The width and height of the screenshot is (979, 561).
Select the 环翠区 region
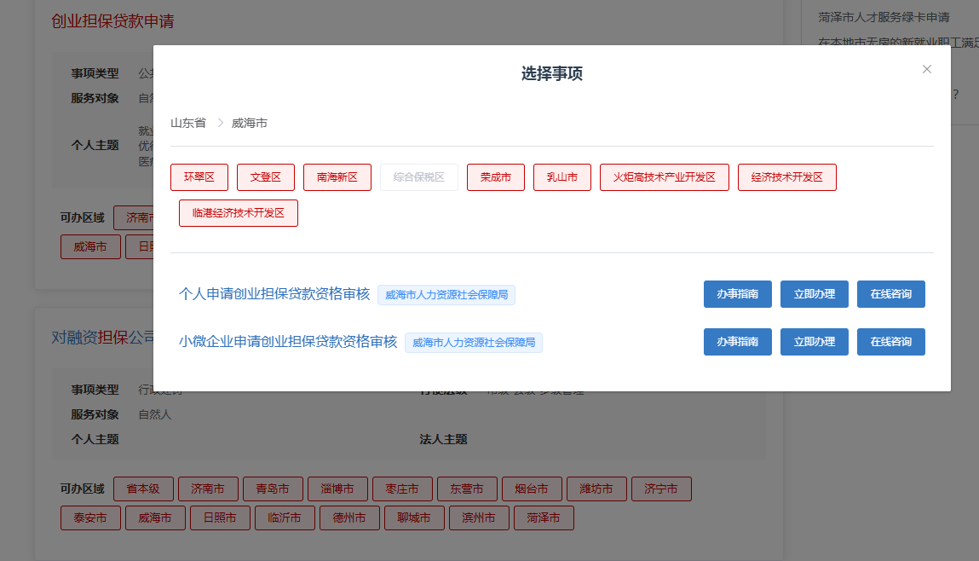200,176
